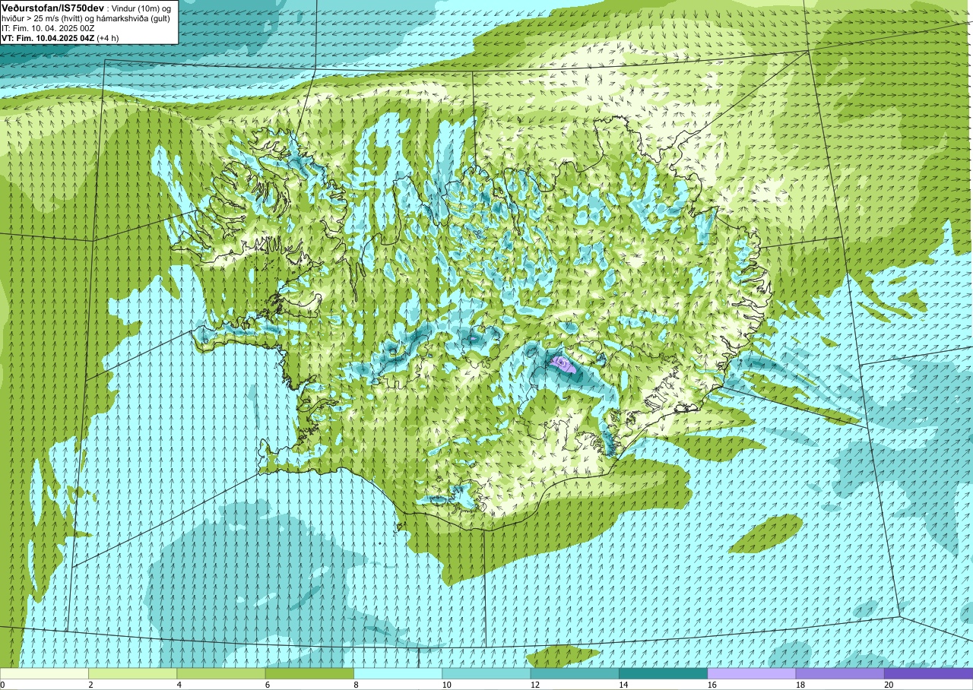Choose the dark teal 14–16 m/s swatch
The image size is (973, 690).
pyautogui.click(x=663, y=673)
